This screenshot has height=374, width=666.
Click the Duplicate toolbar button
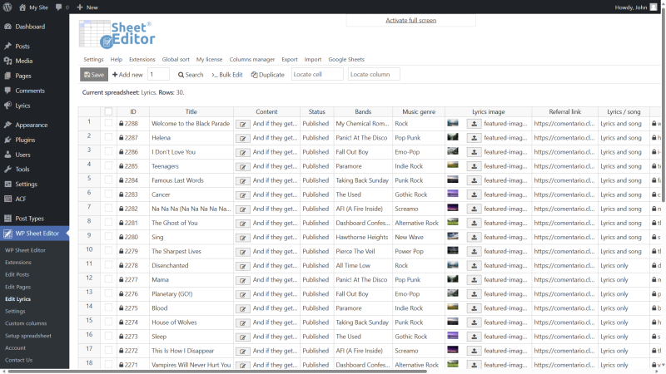(267, 75)
